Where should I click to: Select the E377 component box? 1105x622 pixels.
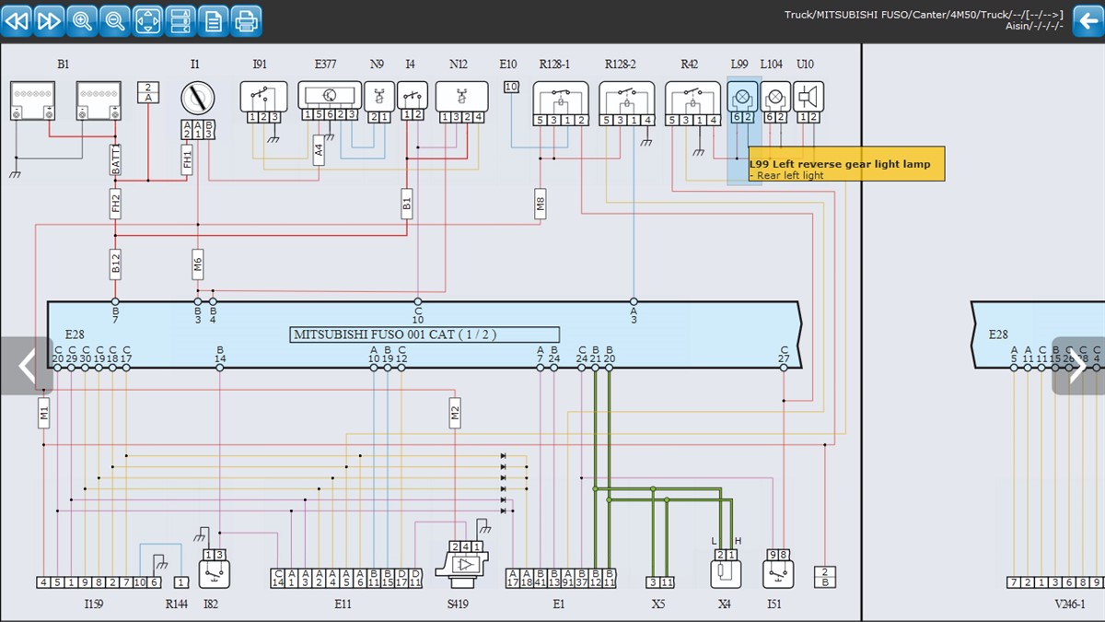[330, 101]
